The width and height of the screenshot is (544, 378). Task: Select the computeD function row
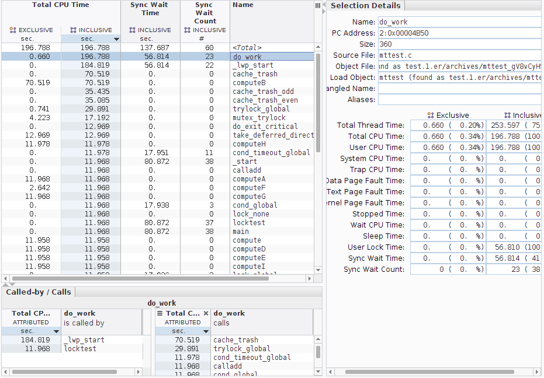click(158, 249)
